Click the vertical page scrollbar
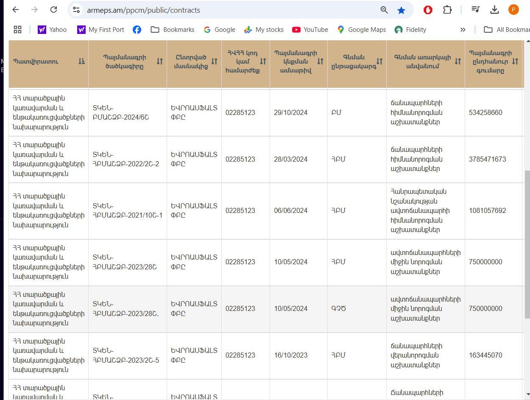This screenshot has width=530, height=400. [527, 244]
